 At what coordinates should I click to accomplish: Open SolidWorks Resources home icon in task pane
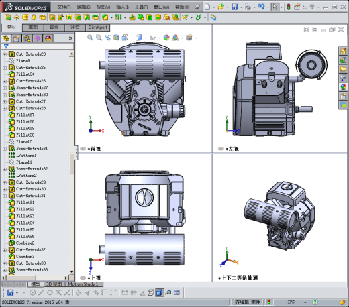pyautogui.click(x=343, y=51)
